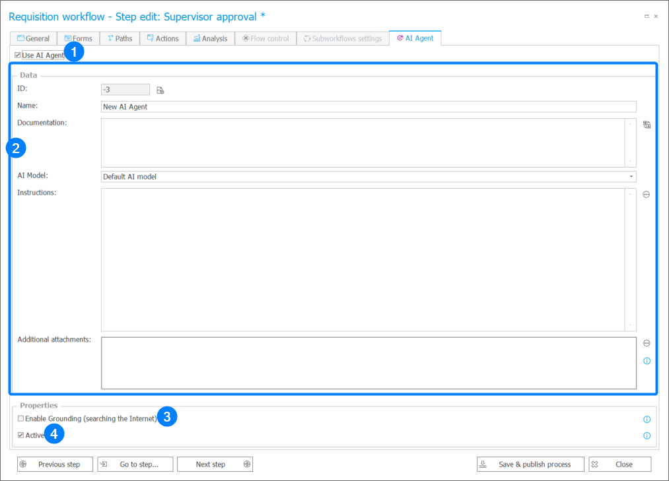Click the Instructions scrollbar up arrow
The height and width of the screenshot is (481, 669).
point(630,194)
